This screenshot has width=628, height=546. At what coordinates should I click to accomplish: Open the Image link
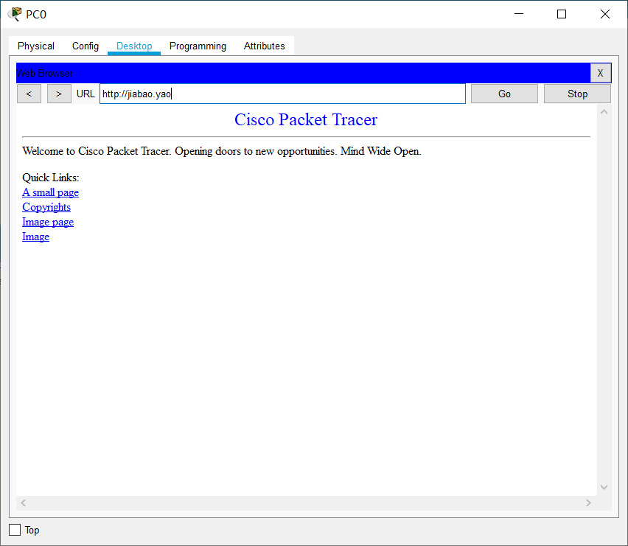35,237
